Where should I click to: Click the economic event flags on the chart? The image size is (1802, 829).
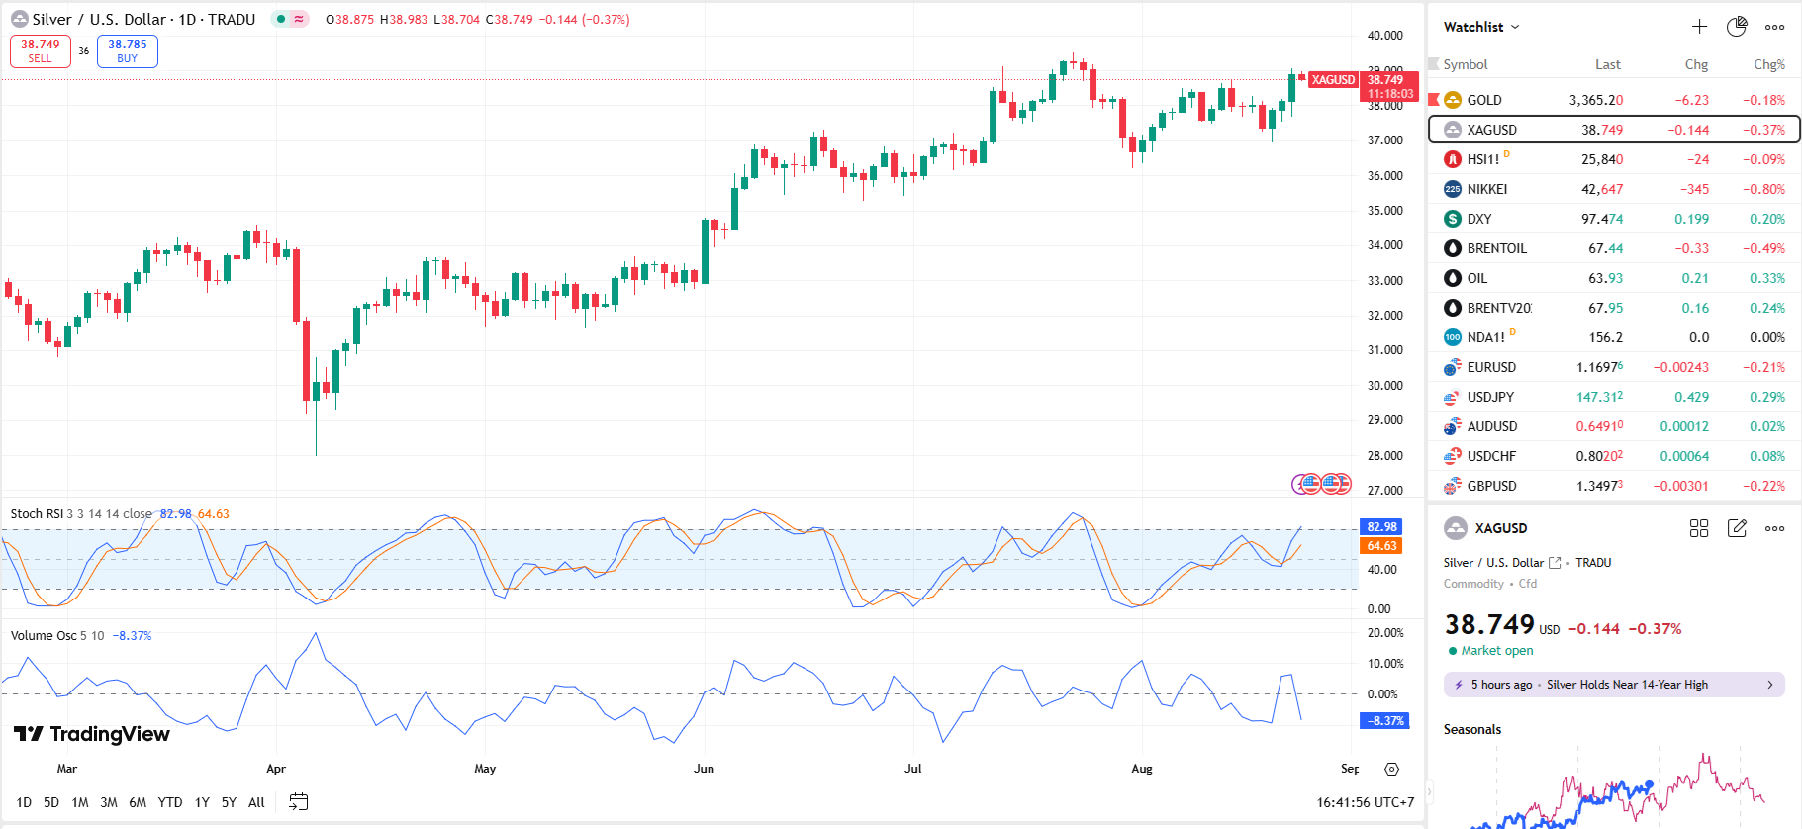(x=1322, y=484)
